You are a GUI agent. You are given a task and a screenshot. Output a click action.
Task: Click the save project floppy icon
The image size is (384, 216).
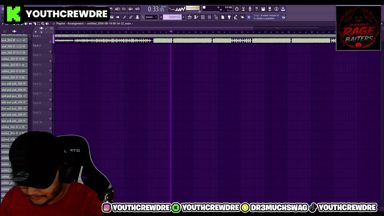pyautogui.click(x=263, y=9)
